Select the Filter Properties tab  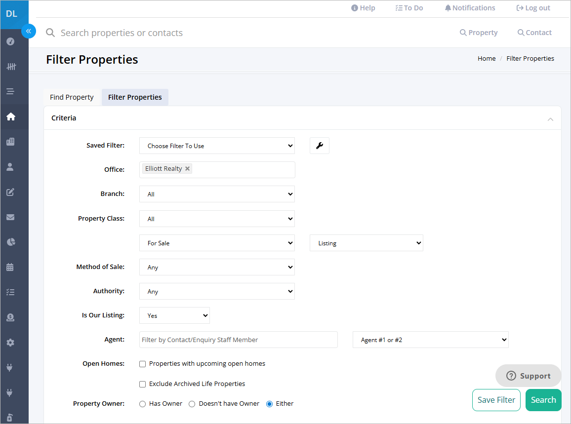135,97
